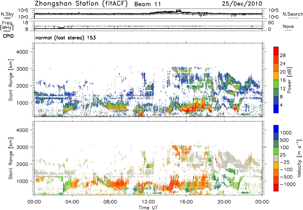
Task: Click the -100 label on velocity colorbar
Action: click(x=286, y=169)
